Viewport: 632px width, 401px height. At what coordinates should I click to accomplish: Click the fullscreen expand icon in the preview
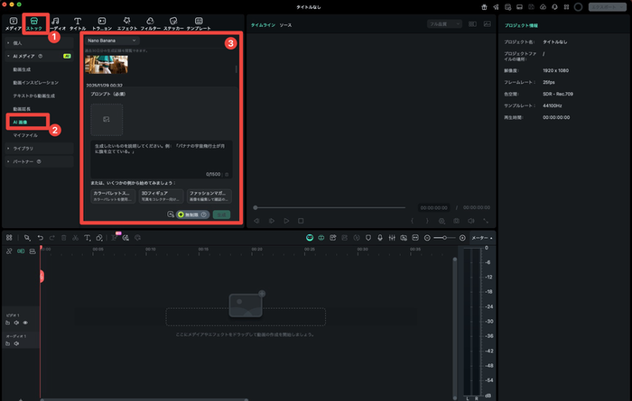click(x=487, y=220)
